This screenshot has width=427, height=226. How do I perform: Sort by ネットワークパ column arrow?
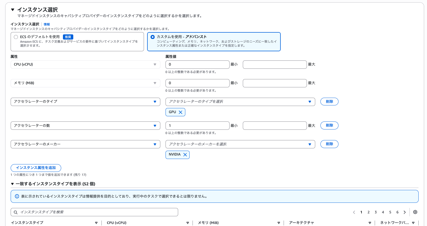[413, 223]
